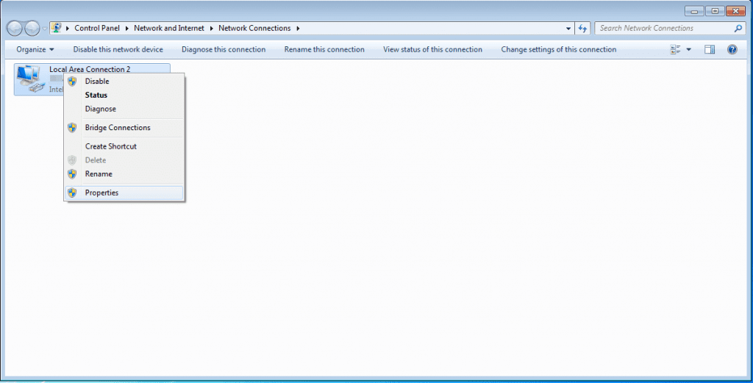Screen dimensions: 753x383
Task: Click Diagnose this connection
Action: (224, 49)
